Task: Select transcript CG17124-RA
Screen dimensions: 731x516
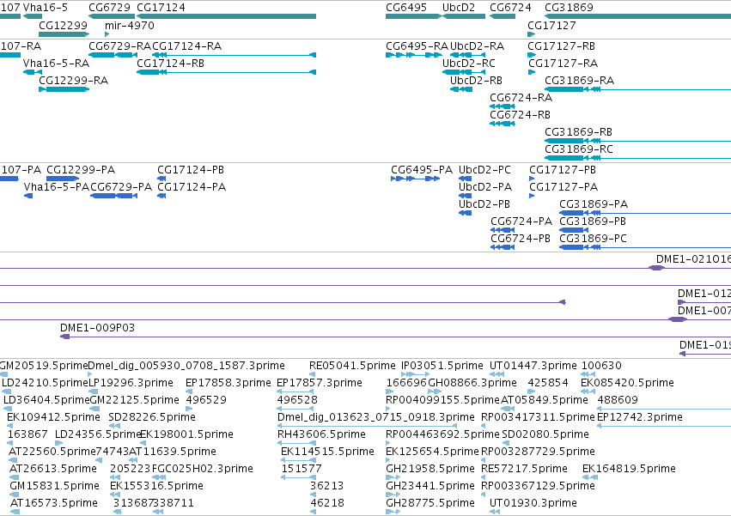Action: 234,55
